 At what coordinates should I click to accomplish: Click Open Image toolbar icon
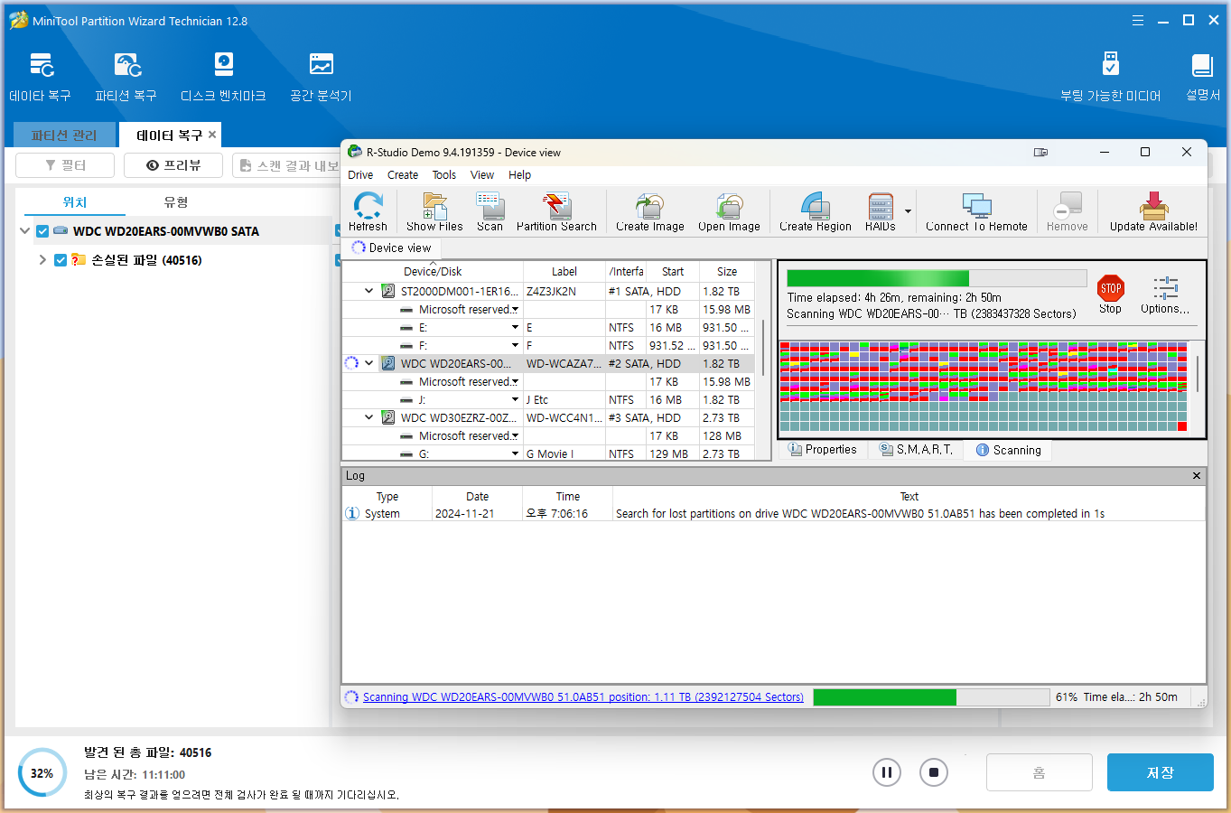[729, 212]
